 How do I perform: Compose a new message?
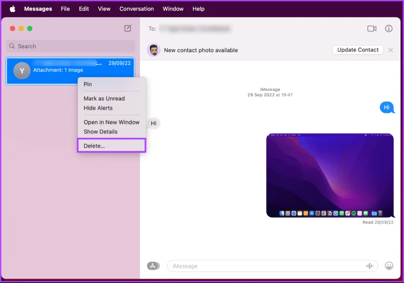coord(128,28)
